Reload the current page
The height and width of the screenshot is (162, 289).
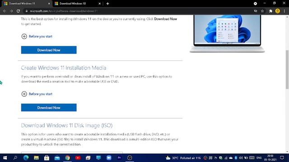(x=18, y=11)
